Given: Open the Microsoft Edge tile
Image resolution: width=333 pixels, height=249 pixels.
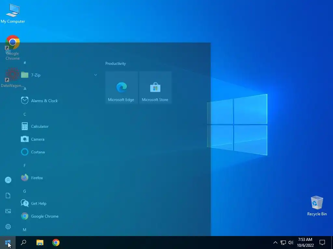Looking at the screenshot, I should pos(122,88).
